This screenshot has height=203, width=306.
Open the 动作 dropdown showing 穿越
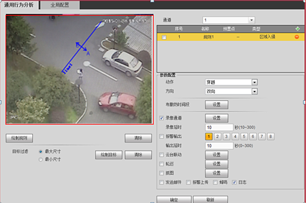(231, 82)
